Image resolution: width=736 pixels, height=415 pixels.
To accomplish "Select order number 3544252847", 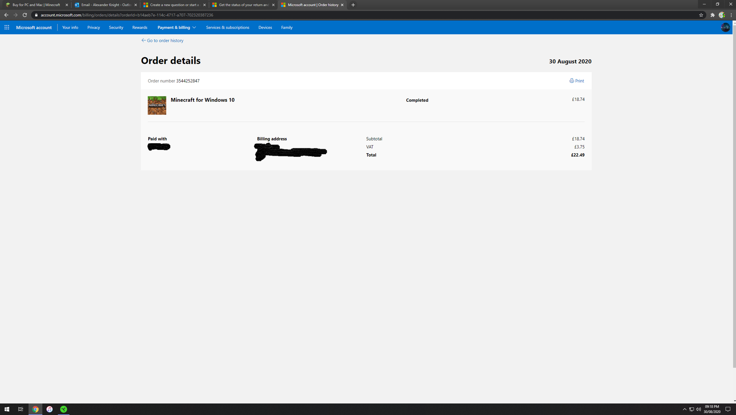I will click(188, 81).
